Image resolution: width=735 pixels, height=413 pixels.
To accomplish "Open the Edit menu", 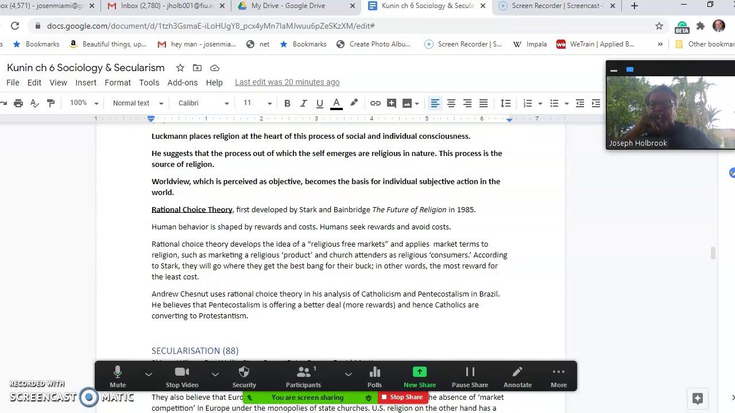I will (x=34, y=83).
